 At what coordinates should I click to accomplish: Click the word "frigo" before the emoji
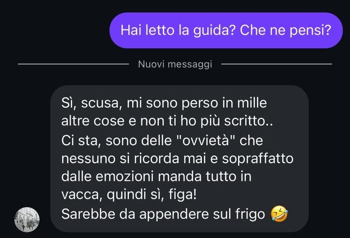[x=250, y=214]
